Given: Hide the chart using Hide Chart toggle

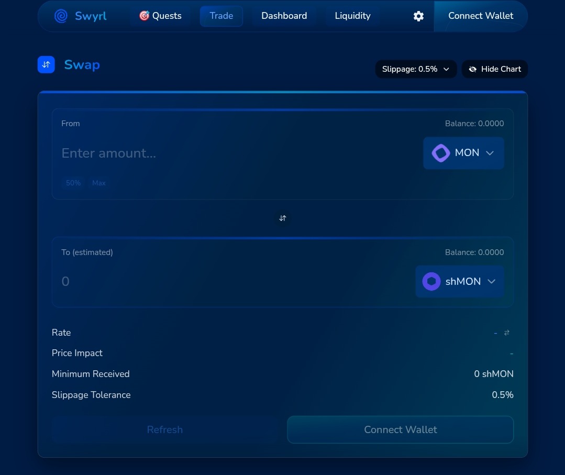Looking at the screenshot, I should click(494, 69).
